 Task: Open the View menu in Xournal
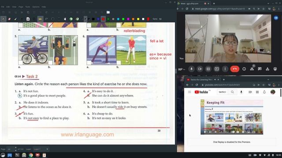pos(14,7)
